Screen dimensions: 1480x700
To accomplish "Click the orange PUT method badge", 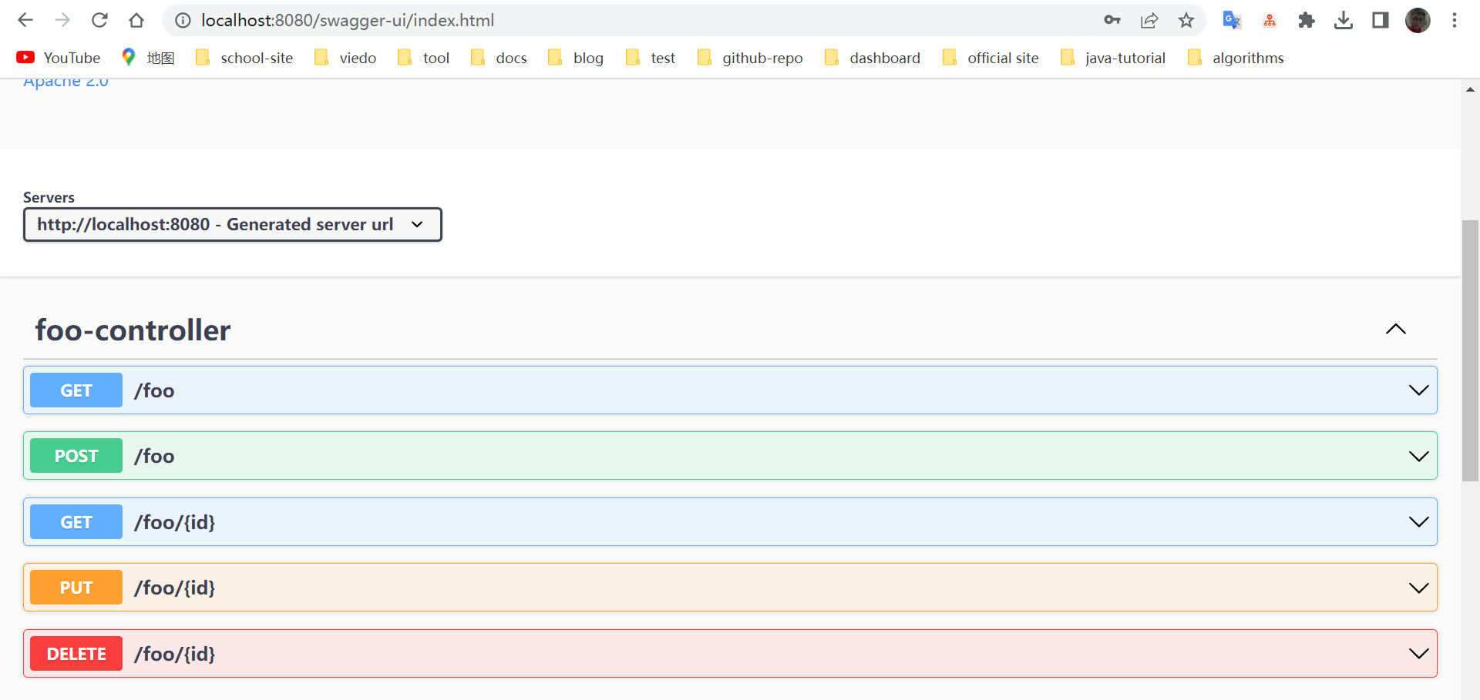I will click(76, 588).
